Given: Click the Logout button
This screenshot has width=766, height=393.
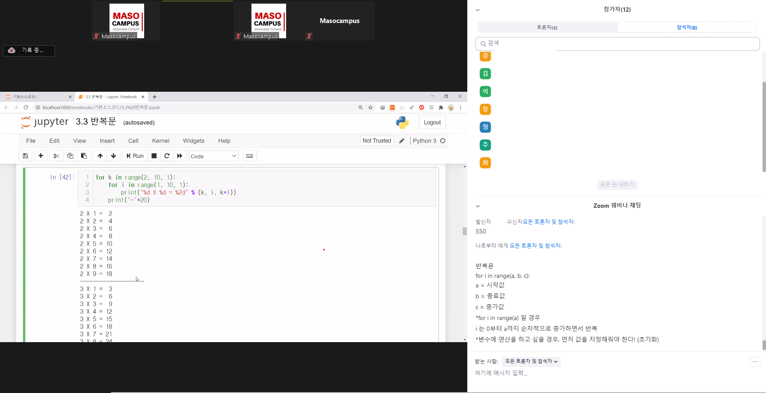Looking at the screenshot, I should [432, 123].
